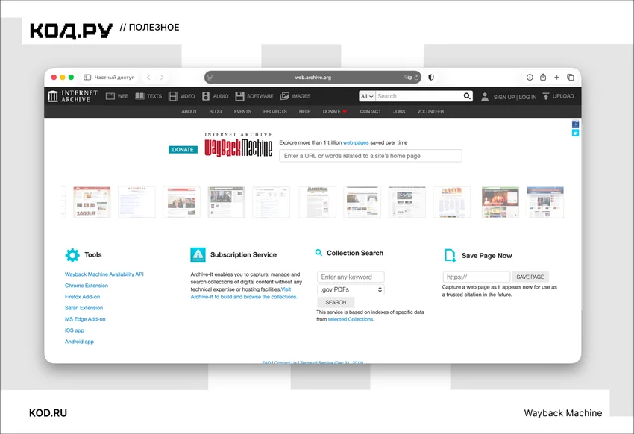Open the Firefox Add-on link
The image size is (634, 434).
click(83, 297)
